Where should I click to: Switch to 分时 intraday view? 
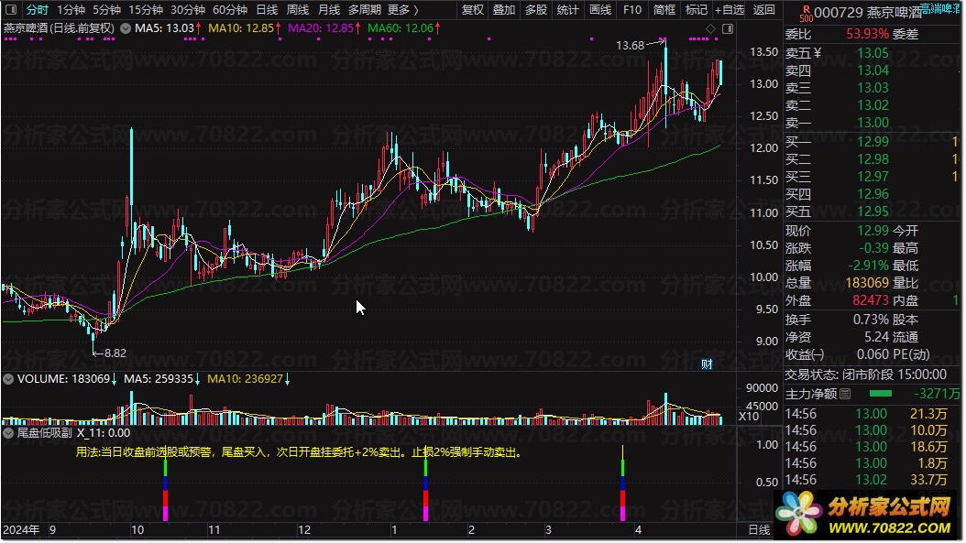[37, 10]
